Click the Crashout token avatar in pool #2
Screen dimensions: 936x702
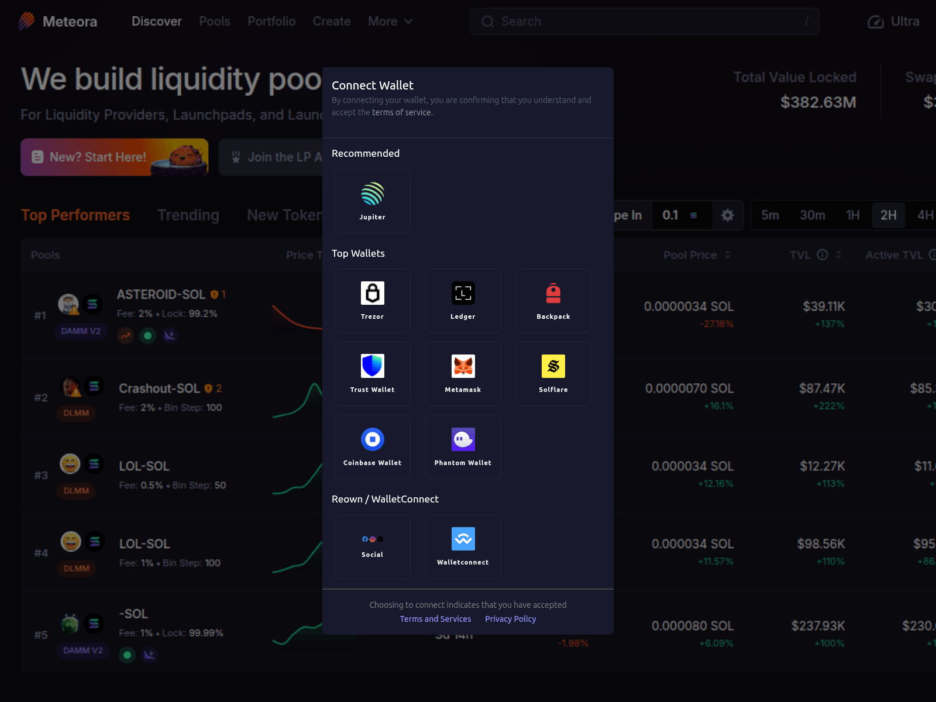71,387
